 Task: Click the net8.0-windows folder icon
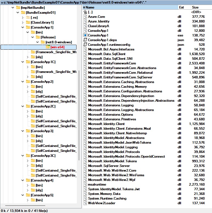pos(43,42)
